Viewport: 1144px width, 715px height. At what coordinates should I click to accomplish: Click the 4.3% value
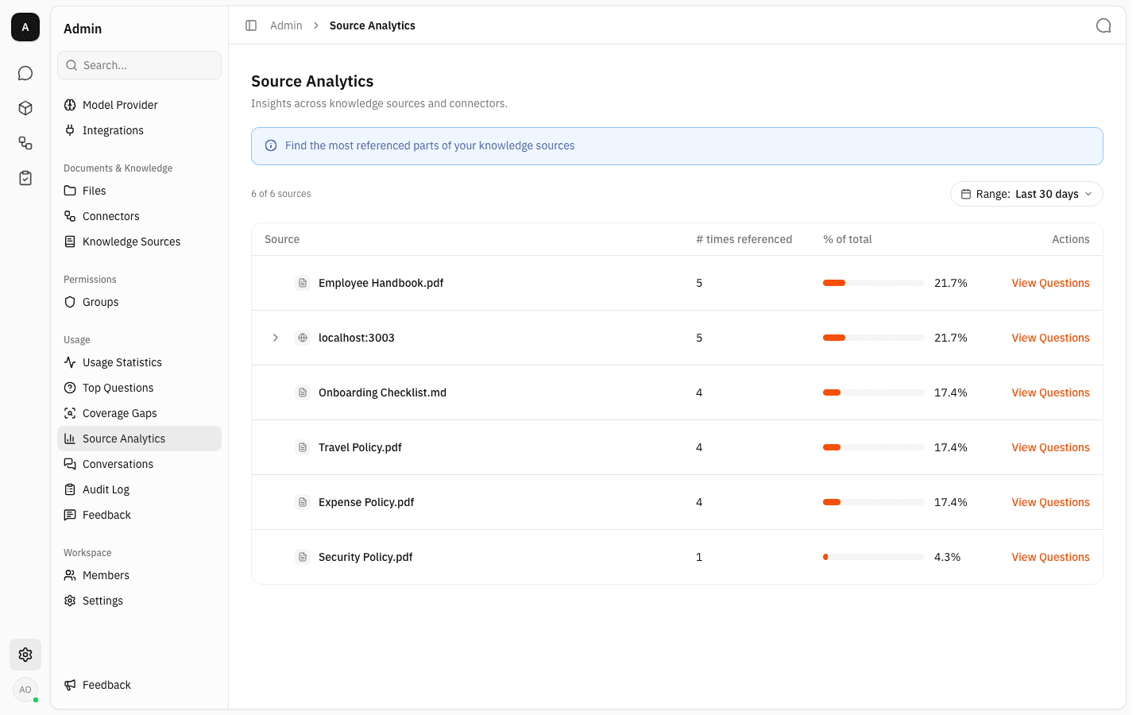tap(947, 557)
